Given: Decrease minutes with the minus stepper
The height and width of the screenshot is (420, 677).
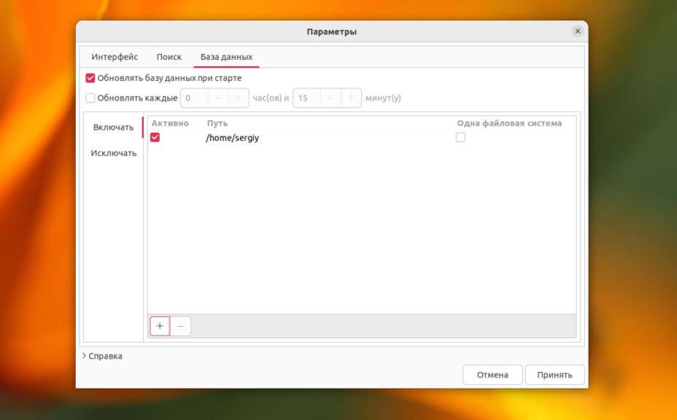Looking at the screenshot, I should [x=330, y=98].
